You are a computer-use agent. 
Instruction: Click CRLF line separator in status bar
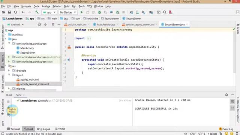tap(193, 133)
